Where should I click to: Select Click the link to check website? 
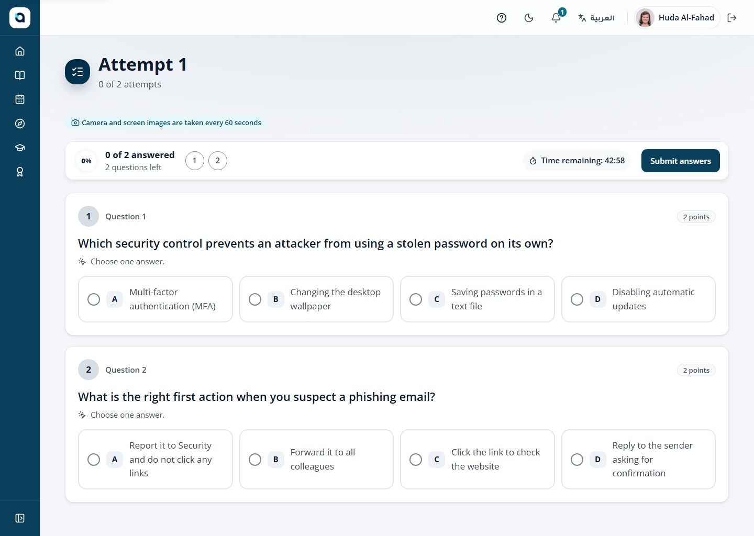[478, 459]
